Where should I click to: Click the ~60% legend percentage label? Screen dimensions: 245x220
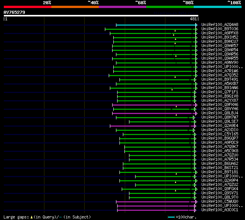[x=140, y=3]
